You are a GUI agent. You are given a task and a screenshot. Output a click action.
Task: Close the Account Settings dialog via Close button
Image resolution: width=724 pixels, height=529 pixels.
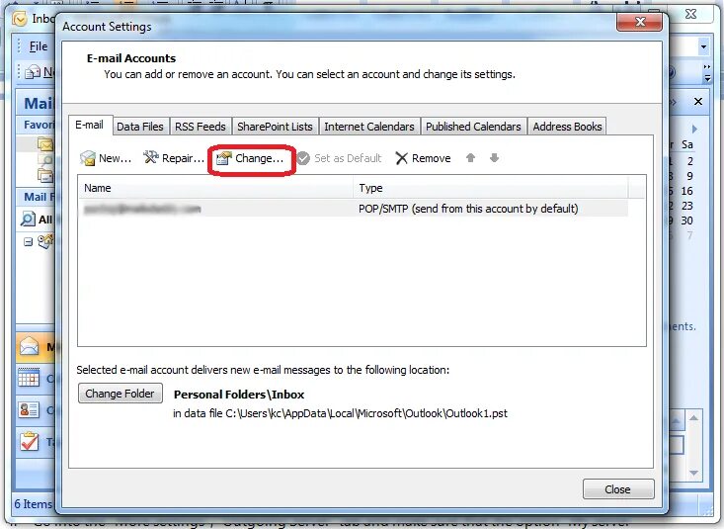pos(618,489)
